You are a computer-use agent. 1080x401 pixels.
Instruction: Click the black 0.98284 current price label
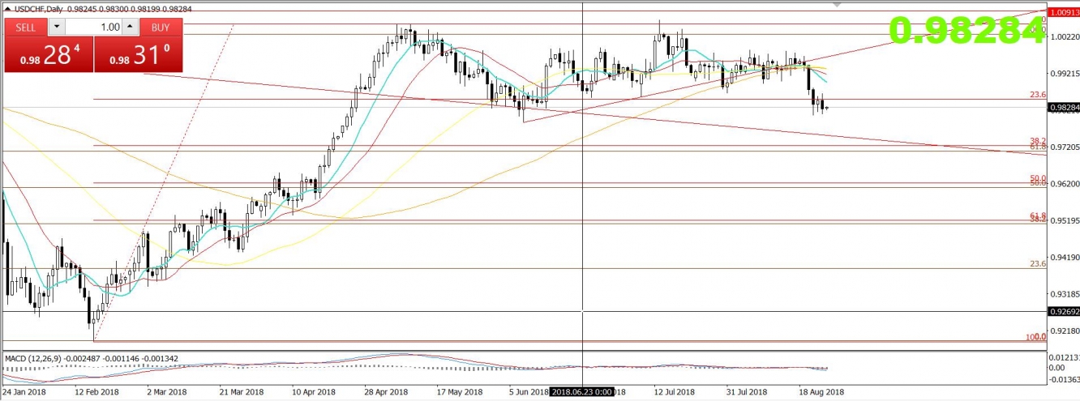point(1063,107)
